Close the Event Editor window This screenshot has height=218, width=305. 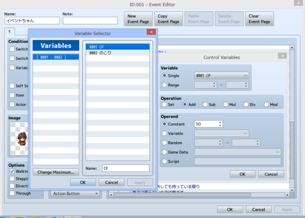(x=298, y=3)
